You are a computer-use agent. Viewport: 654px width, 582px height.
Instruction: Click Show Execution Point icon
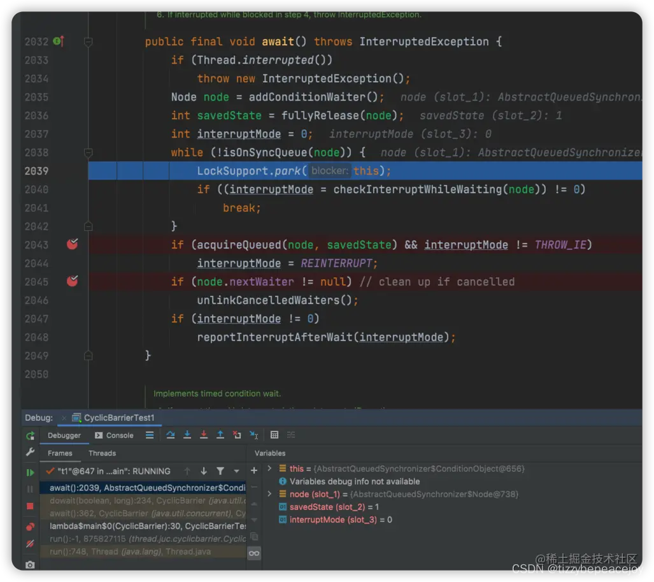point(150,435)
